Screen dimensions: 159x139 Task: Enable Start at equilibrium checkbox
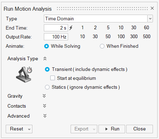pyautogui.click(x=52, y=78)
